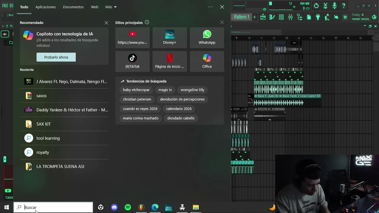This screenshot has height=213, width=379.
Task: Click bar 13 on playlist timeline ruler
Action: (286, 38)
